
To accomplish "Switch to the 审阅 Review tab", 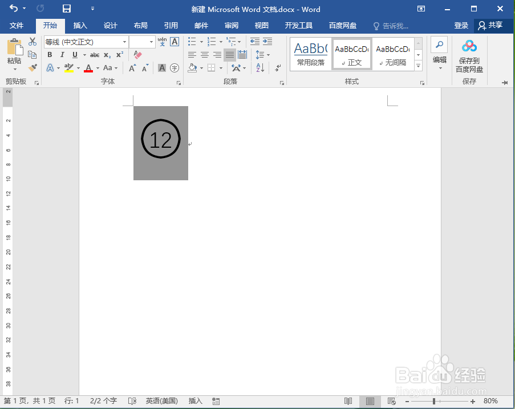I will [231, 26].
